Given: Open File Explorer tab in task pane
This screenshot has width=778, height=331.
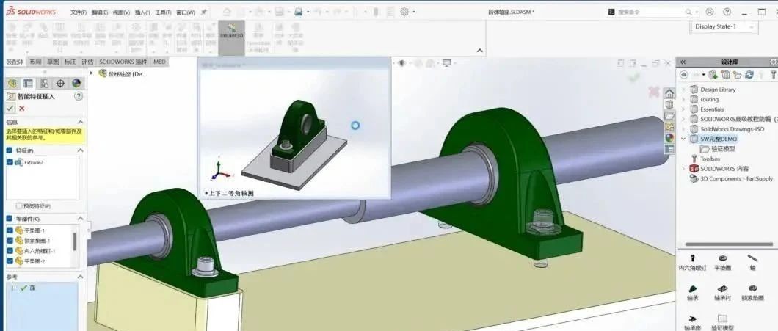Looking at the screenshot, I should pyautogui.click(x=669, y=115).
